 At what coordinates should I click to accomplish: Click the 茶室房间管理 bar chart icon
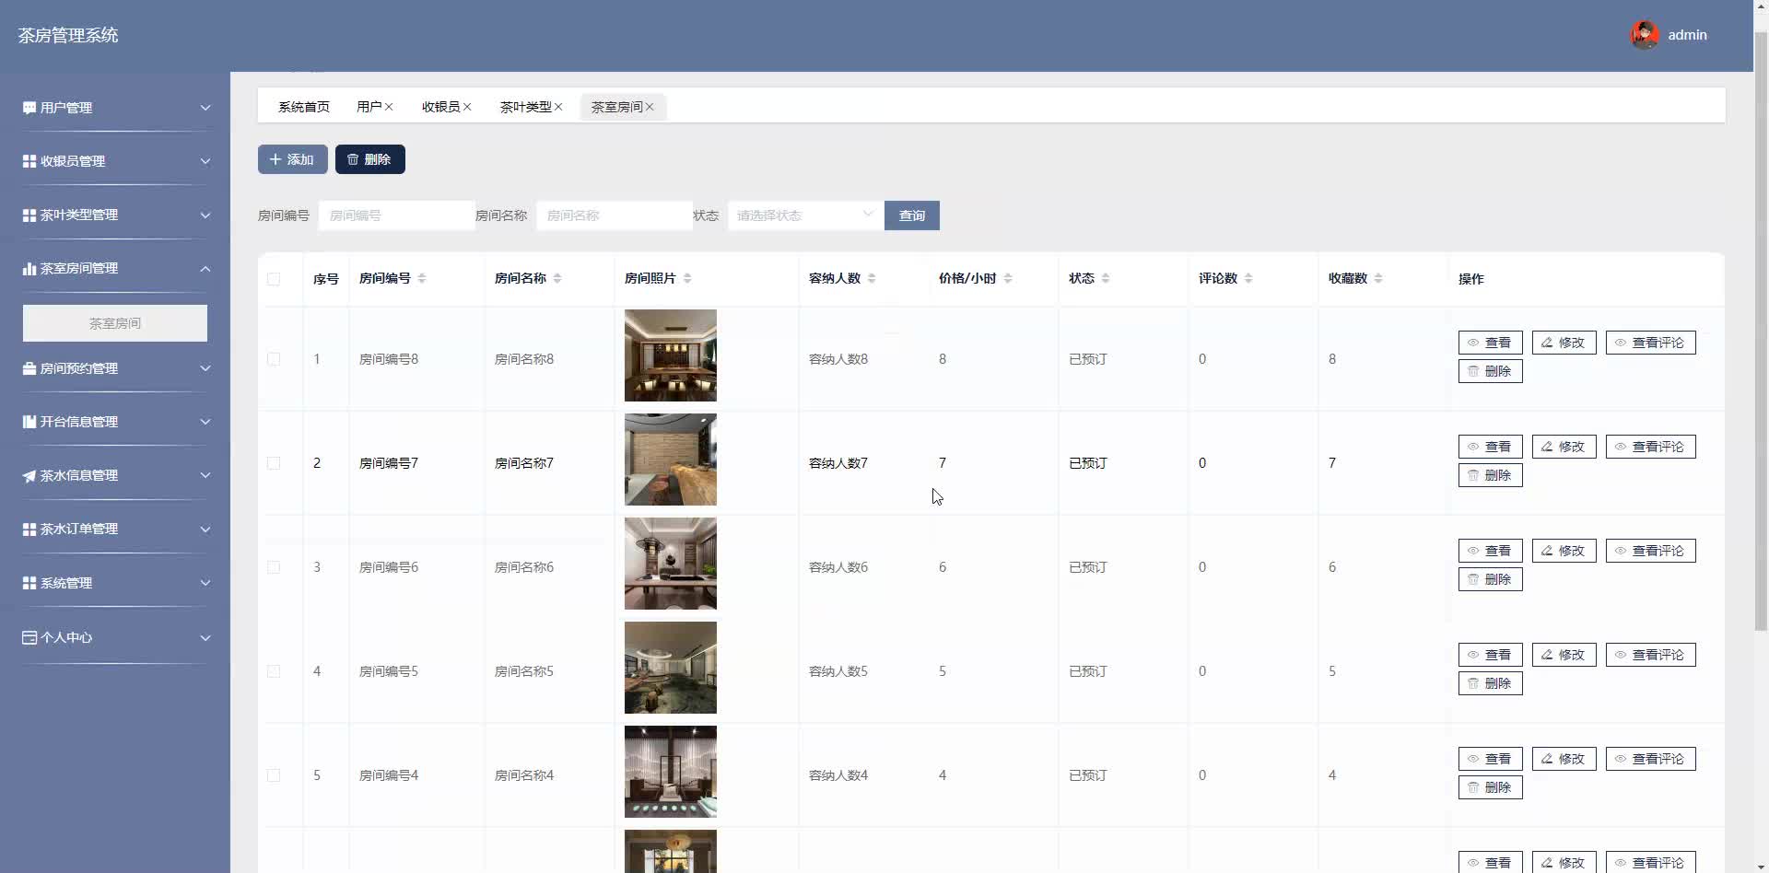point(29,268)
